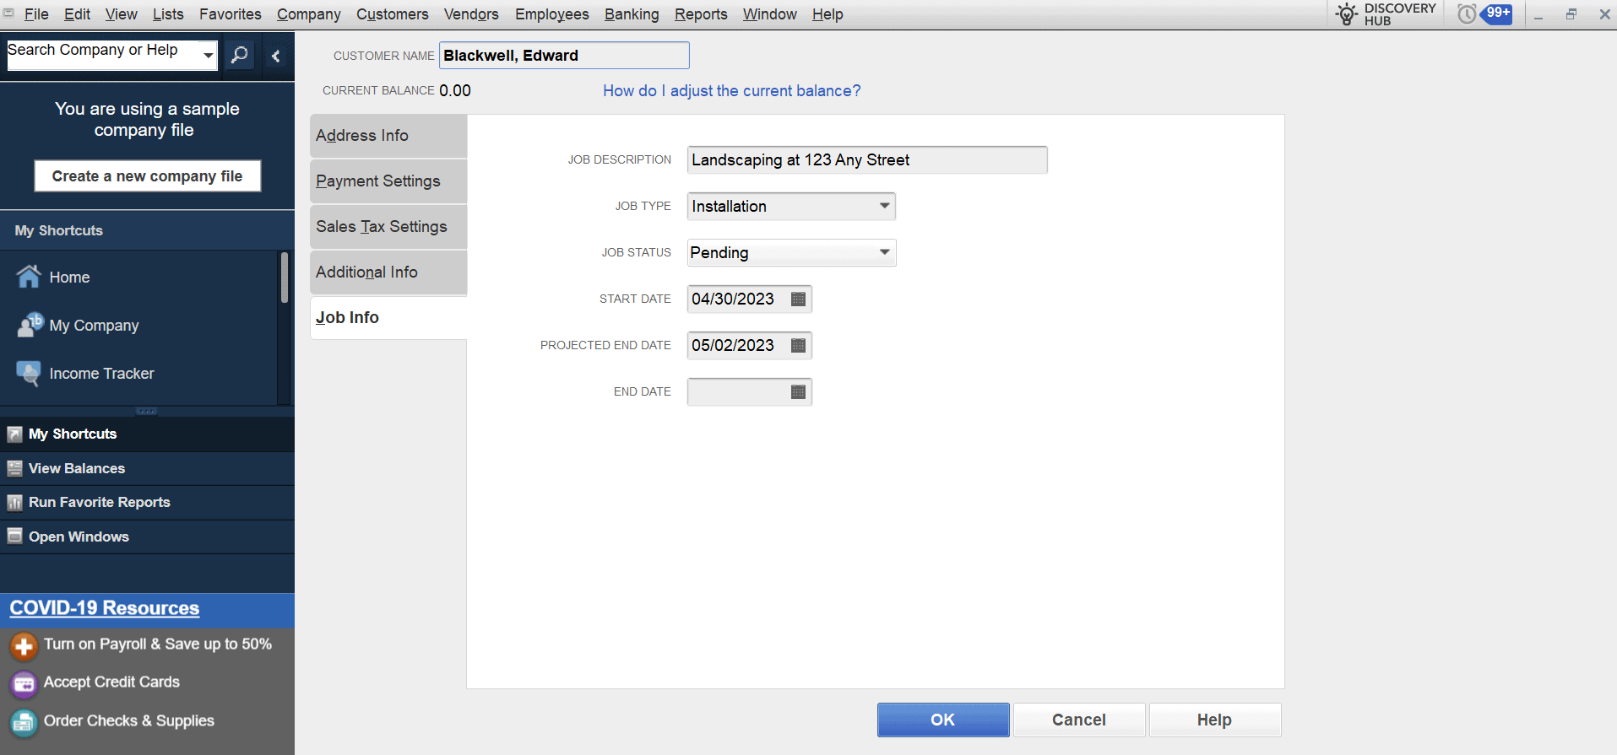Open the Favorites menu

pos(230,14)
